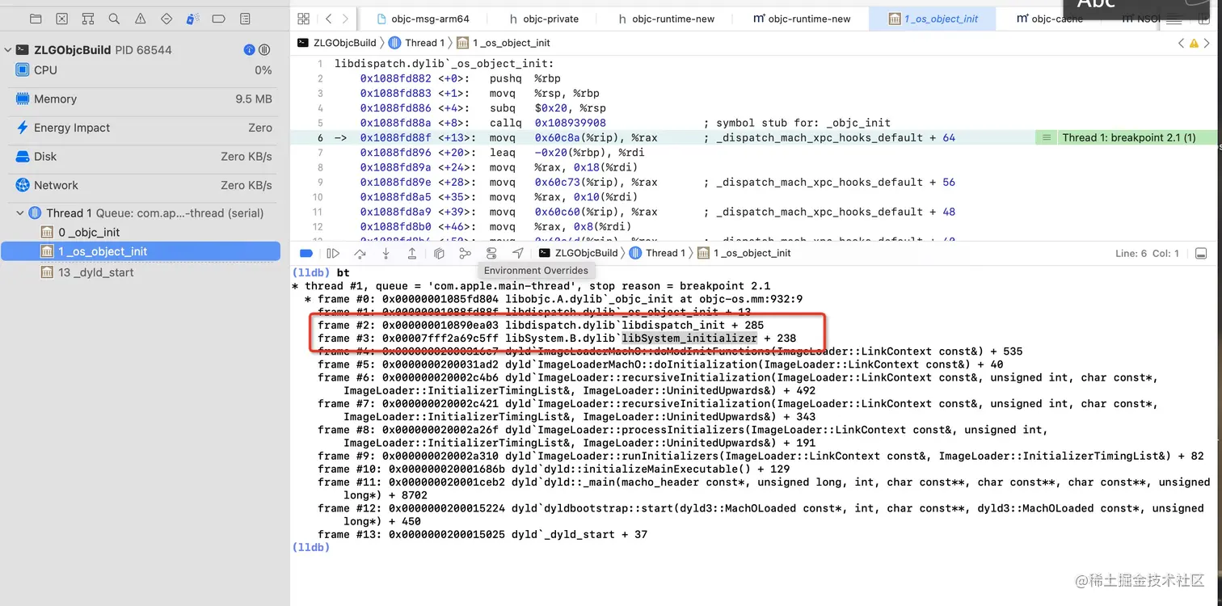Go to previous issue arrow
The height and width of the screenshot is (606, 1222).
(x=1181, y=43)
